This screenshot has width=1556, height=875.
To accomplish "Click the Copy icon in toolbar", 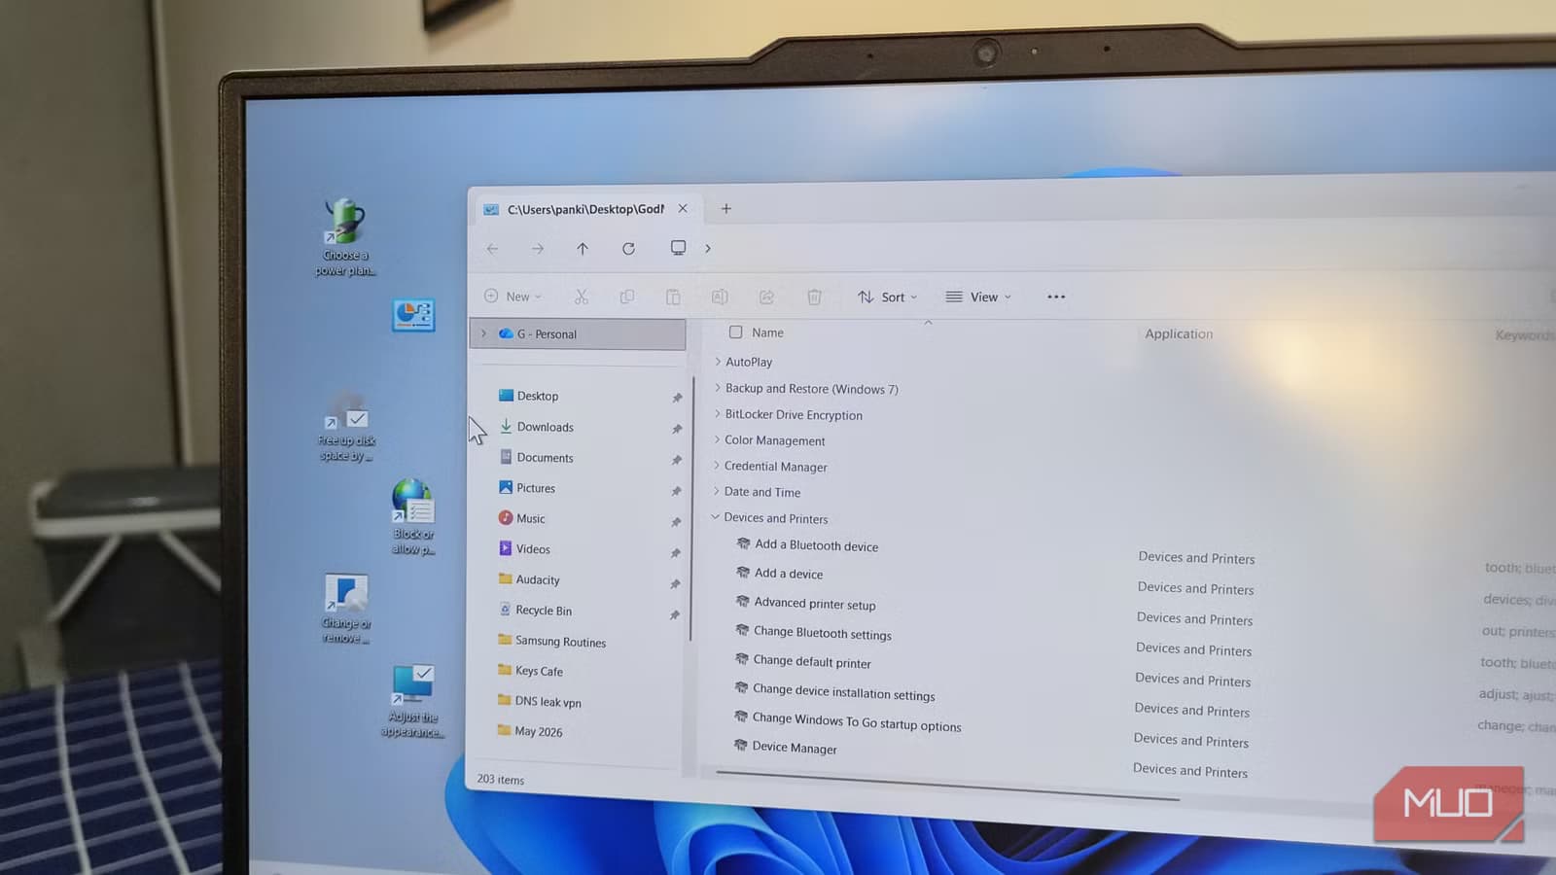I will (x=627, y=297).
